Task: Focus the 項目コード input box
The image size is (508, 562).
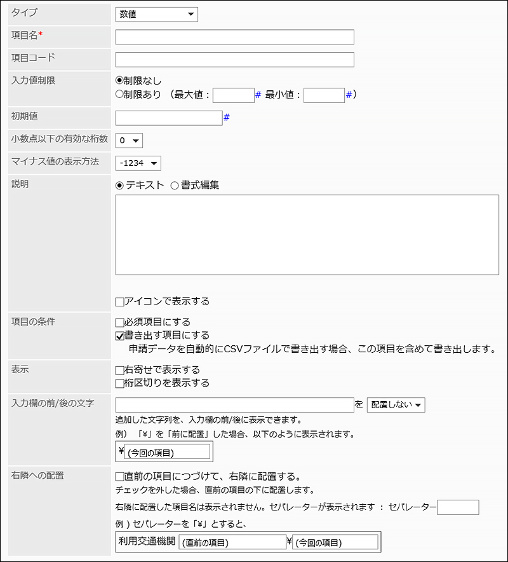Action: pos(234,60)
